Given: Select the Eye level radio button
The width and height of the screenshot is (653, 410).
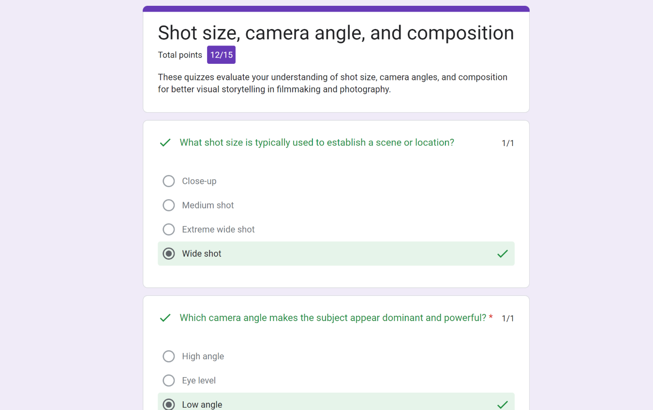Looking at the screenshot, I should [169, 381].
